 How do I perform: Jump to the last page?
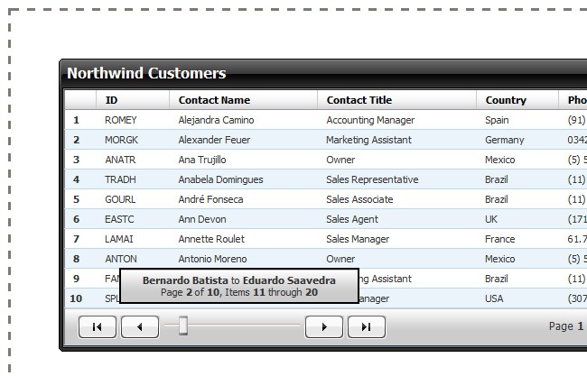tap(367, 326)
